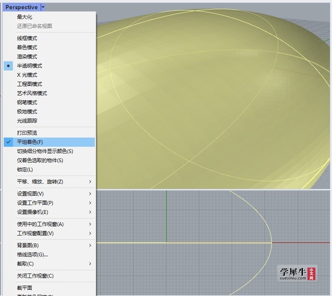332x296 pixels.
Task: Switch to X 光模式 display mode
Action: tap(50, 75)
